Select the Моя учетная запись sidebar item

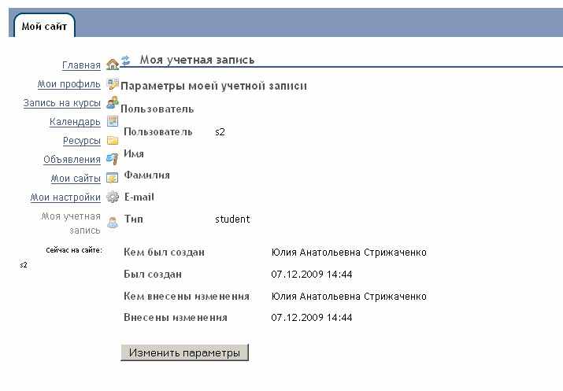(71, 223)
